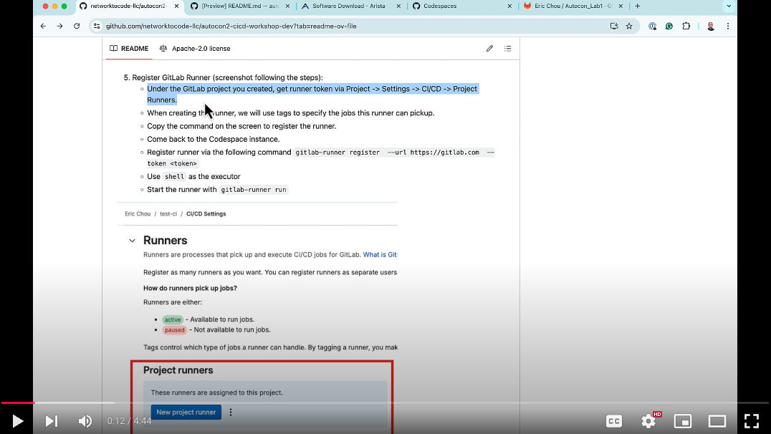Switch to theater mode

pos(717,421)
